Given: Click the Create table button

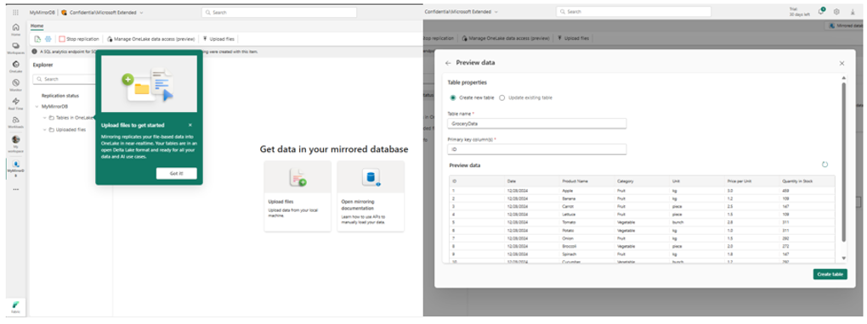Looking at the screenshot, I should point(830,274).
